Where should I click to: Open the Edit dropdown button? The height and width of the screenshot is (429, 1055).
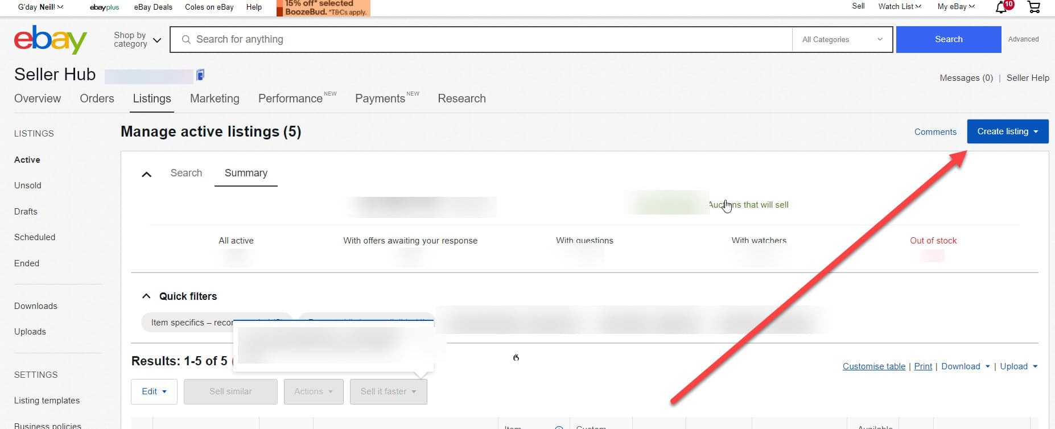154,391
